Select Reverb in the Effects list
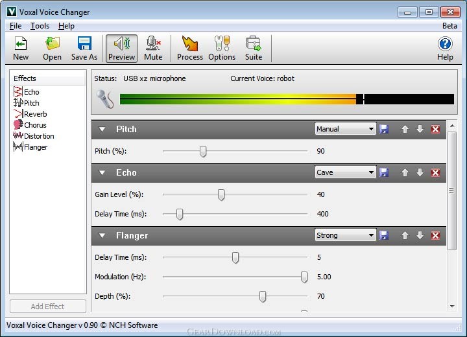The image size is (467, 337). pyautogui.click(x=30, y=113)
